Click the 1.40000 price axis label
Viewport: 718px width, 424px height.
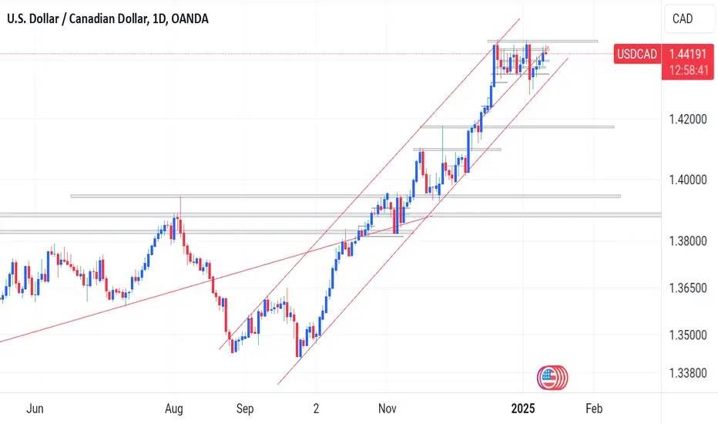pos(688,180)
